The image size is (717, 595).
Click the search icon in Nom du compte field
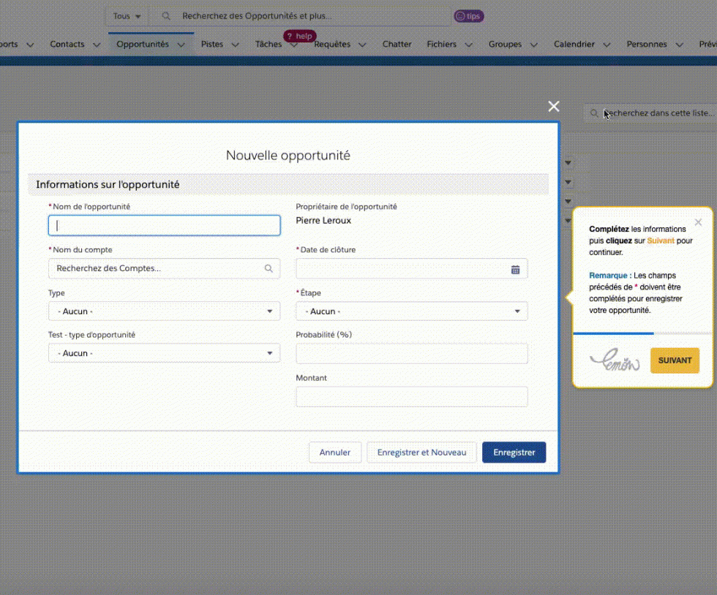click(x=268, y=269)
